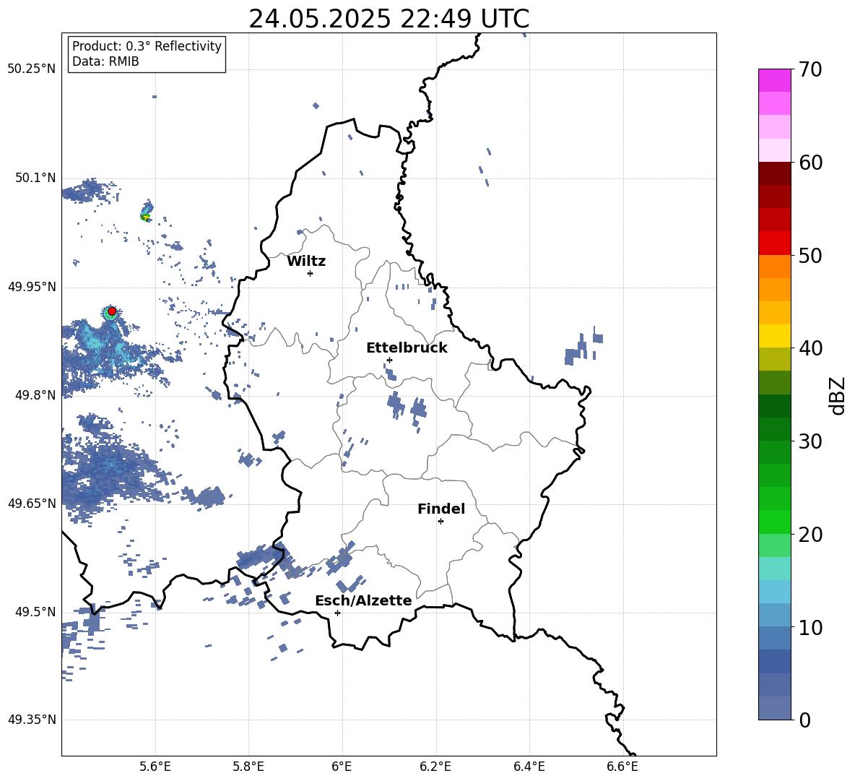Screen dimensions: 855x781
Task: Click the 6.4°E longitude label
Action: coord(529,767)
